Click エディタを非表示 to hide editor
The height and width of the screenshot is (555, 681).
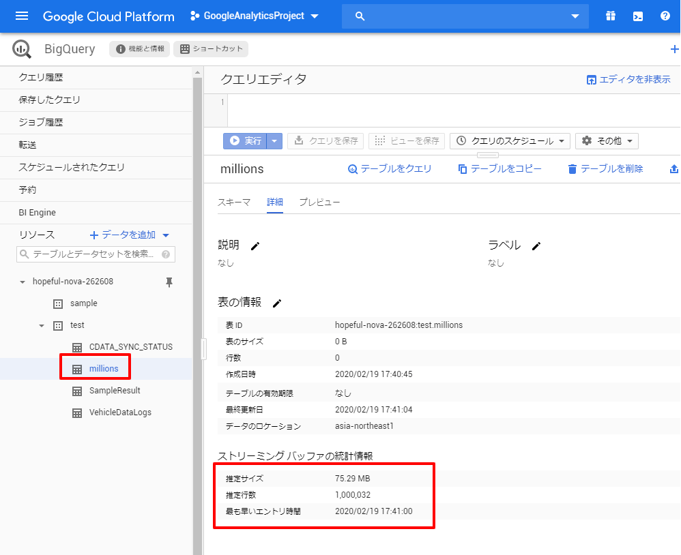[x=628, y=80]
